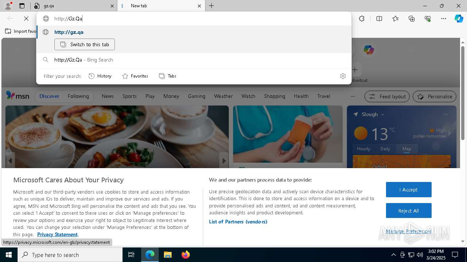
Task: Open Copilot icon on new tab page
Action: coord(368,50)
